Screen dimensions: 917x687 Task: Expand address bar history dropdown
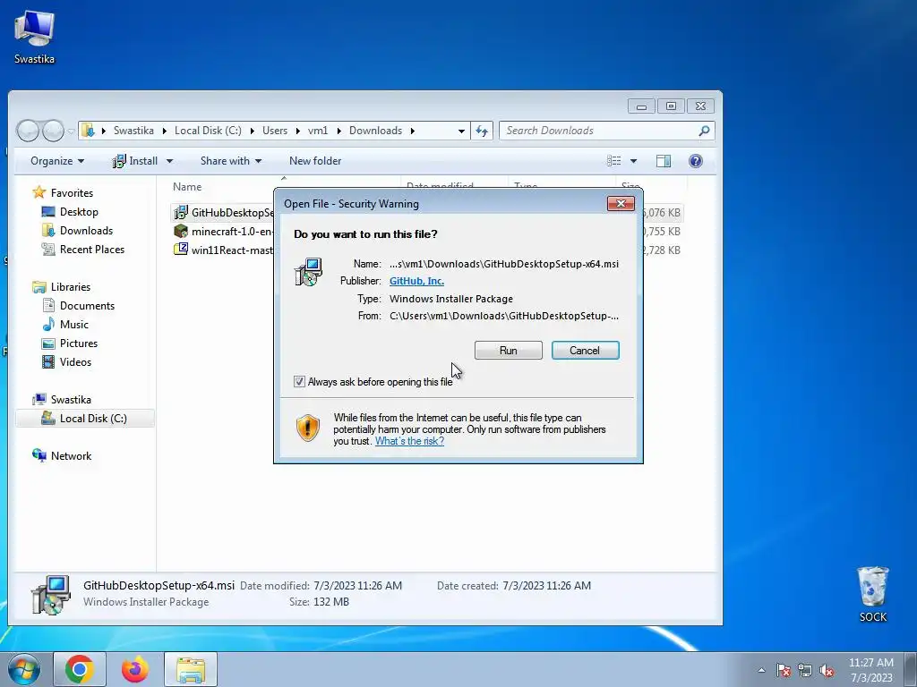461,131
